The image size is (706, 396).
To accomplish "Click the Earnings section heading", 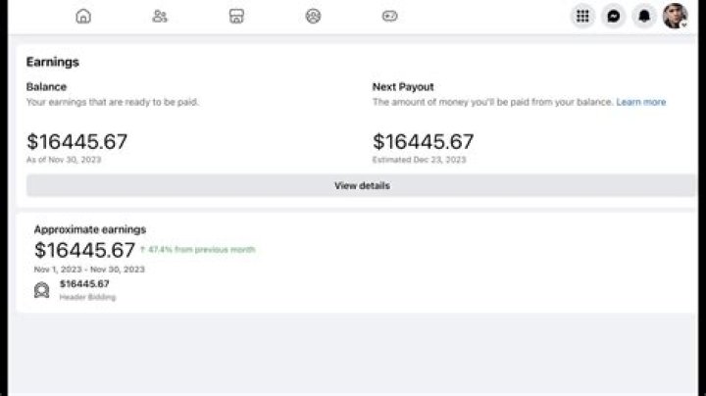I will click(53, 62).
